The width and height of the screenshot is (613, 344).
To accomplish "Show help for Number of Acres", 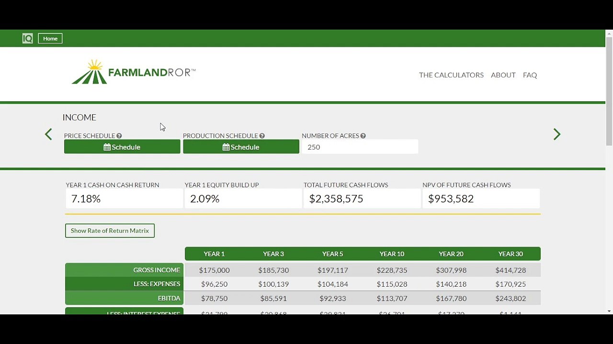I will (363, 136).
